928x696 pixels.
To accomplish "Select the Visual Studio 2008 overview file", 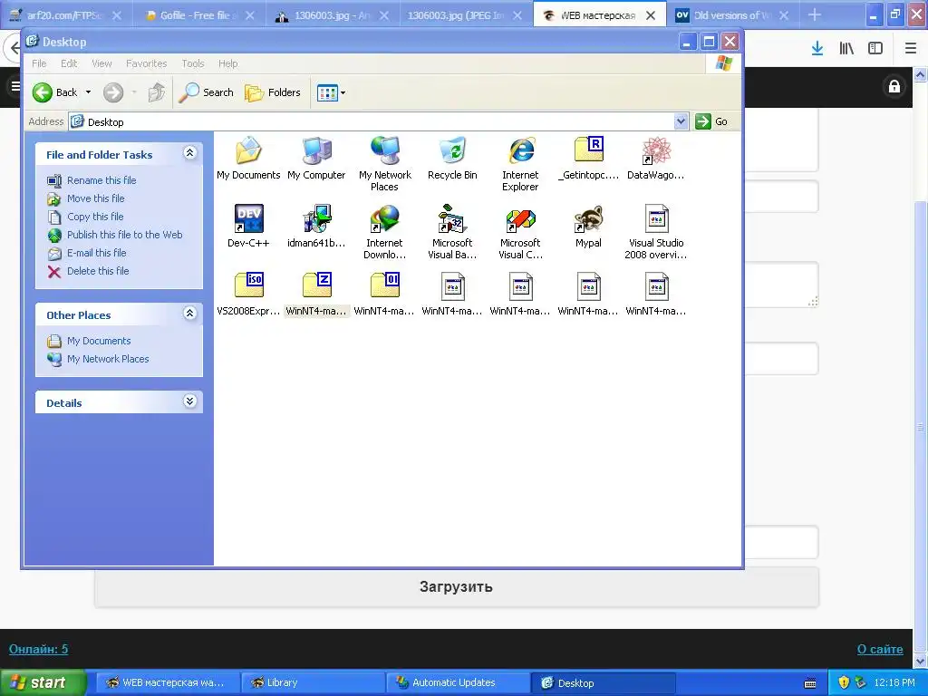I will [656, 231].
